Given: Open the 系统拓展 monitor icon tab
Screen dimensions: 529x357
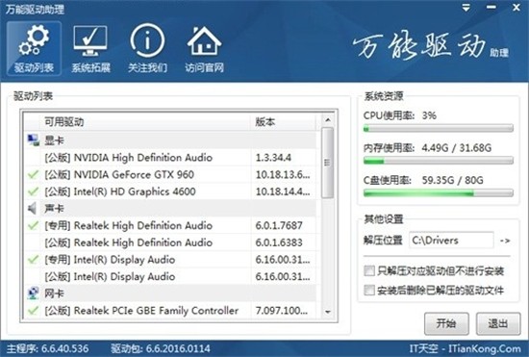Looking at the screenshot, I should [x=90, y=48].
